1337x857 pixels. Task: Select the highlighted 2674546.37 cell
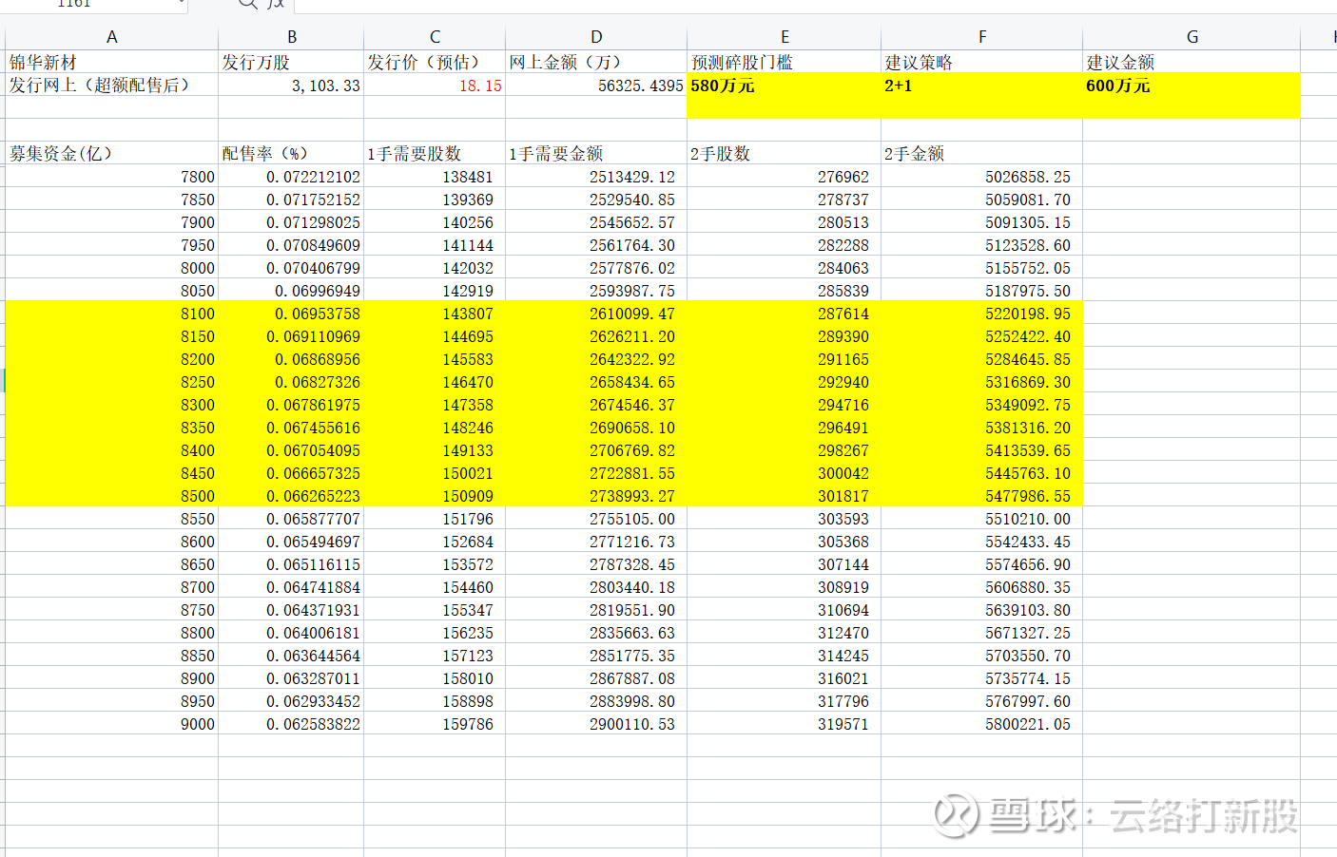click(596, 404)
